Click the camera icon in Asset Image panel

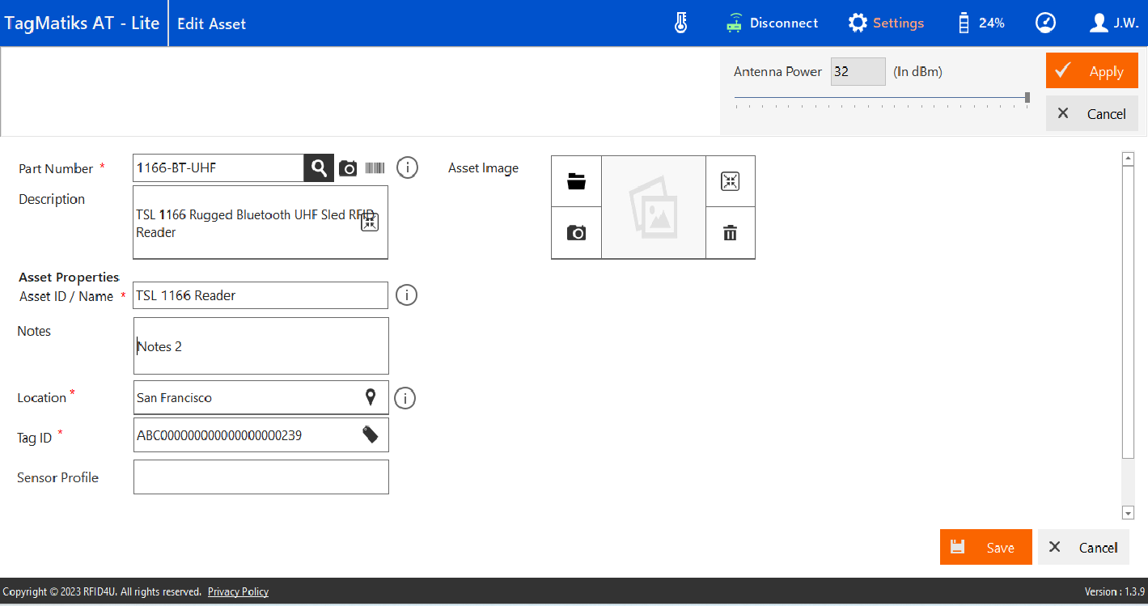(576, 233)
